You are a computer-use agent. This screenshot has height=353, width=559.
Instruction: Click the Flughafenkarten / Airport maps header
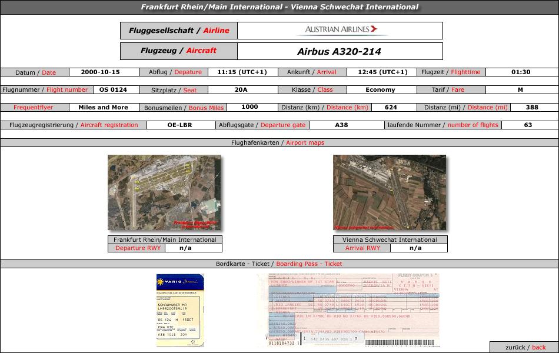[x=279, y=142]
